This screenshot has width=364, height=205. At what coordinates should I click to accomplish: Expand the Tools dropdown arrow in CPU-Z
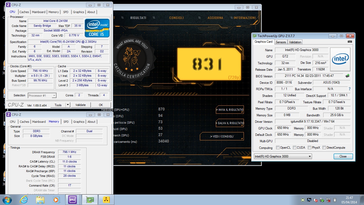[68, 105]
